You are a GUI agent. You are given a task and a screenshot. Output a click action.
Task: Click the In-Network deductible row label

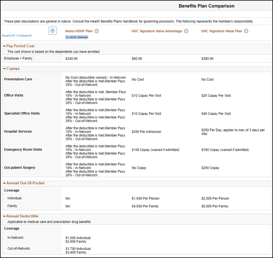click(15, 238)
